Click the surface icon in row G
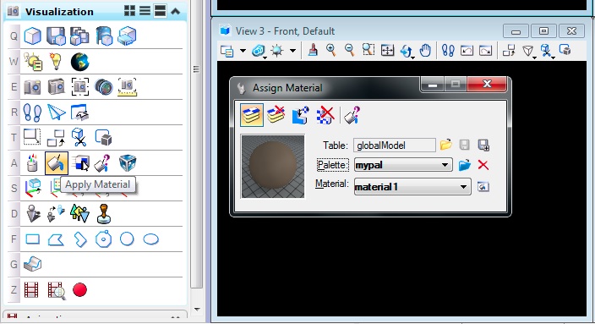This screenshot has width=595, height=324. click(33, 264)
